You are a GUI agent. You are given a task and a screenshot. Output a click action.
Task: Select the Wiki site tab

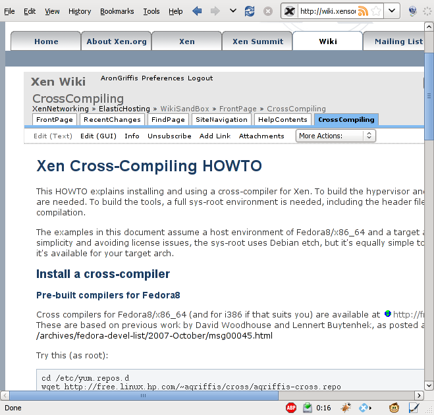pyautogui.click(x=328, y=41)
